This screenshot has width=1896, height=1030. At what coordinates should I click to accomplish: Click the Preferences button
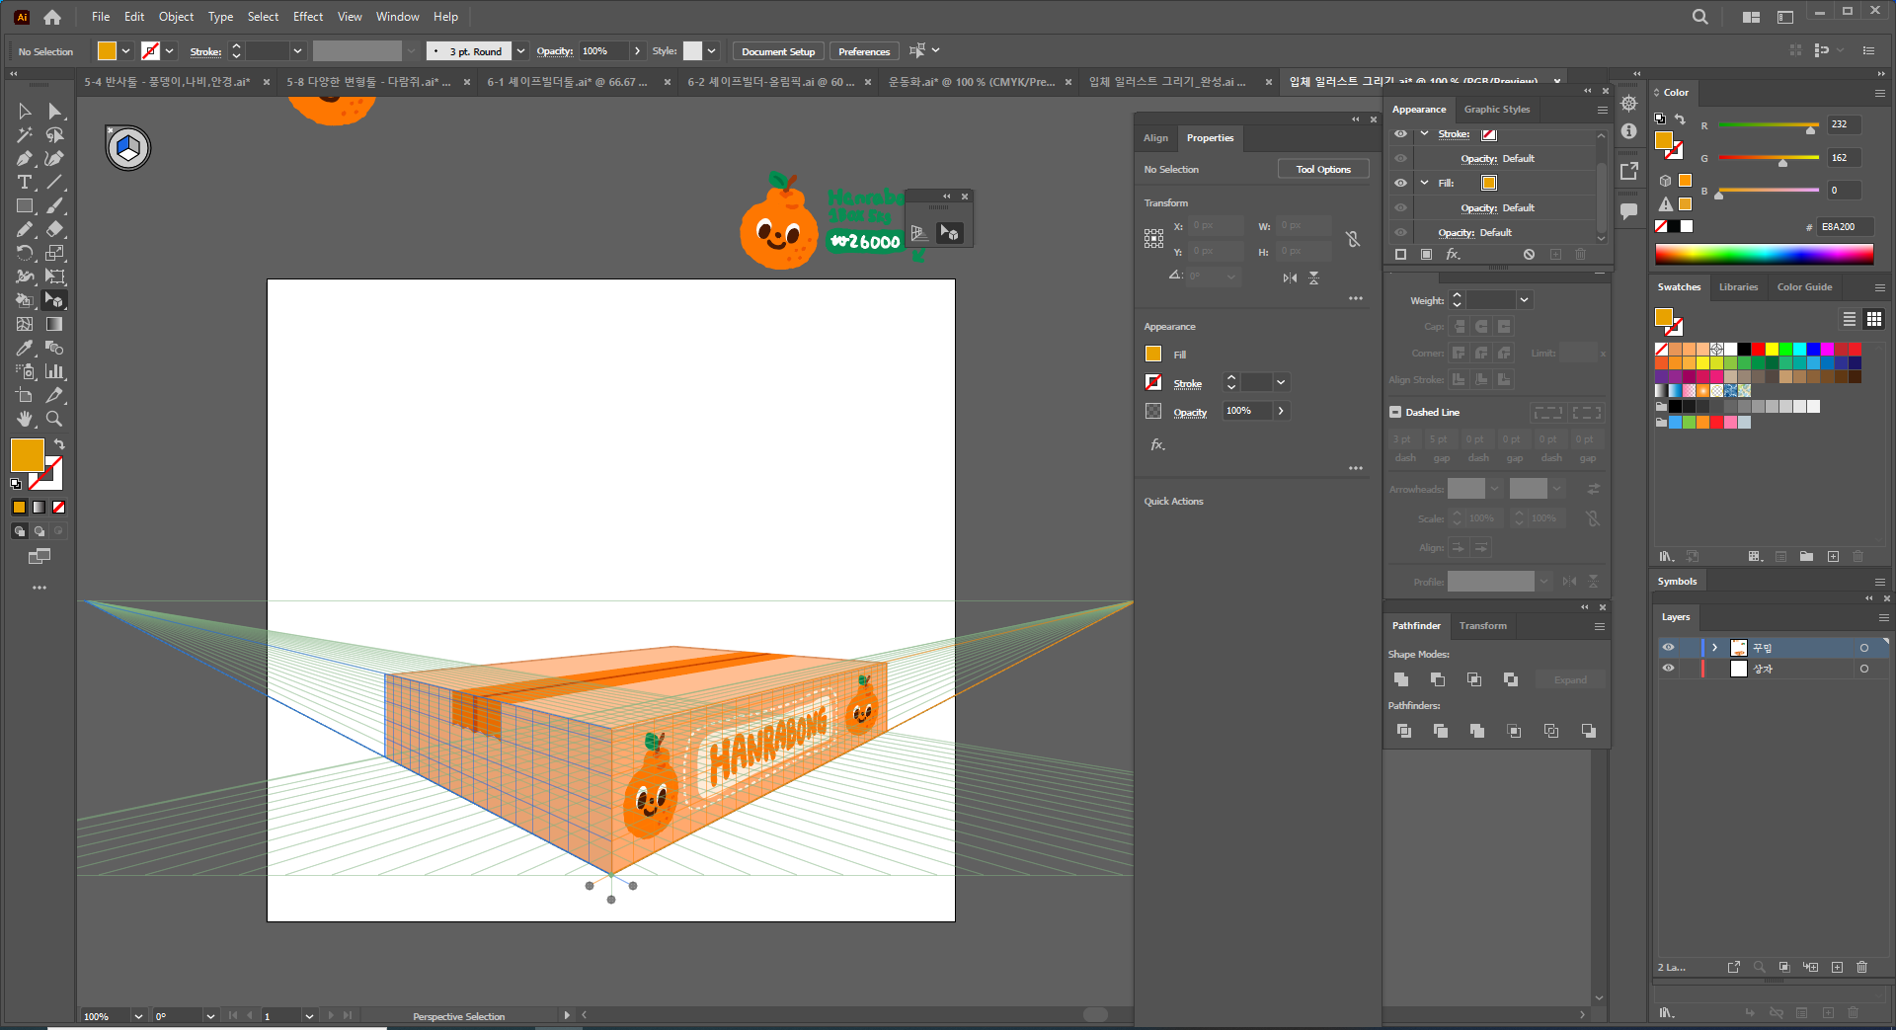(x=864, y=51)
